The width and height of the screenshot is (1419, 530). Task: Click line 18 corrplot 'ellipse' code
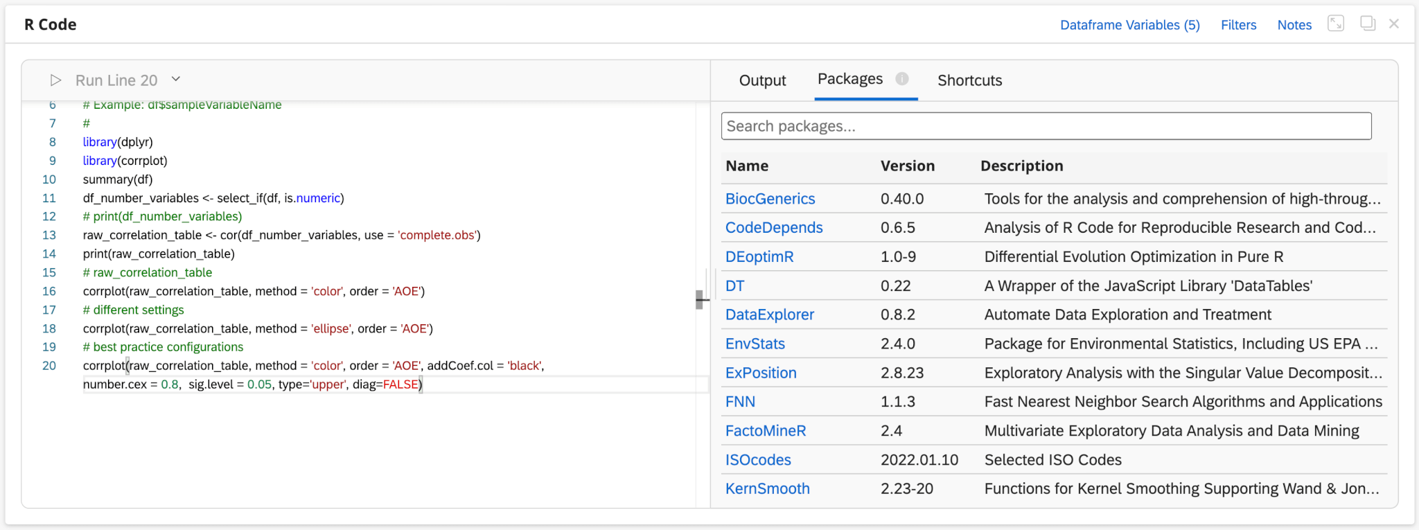(x=258, y=329)
